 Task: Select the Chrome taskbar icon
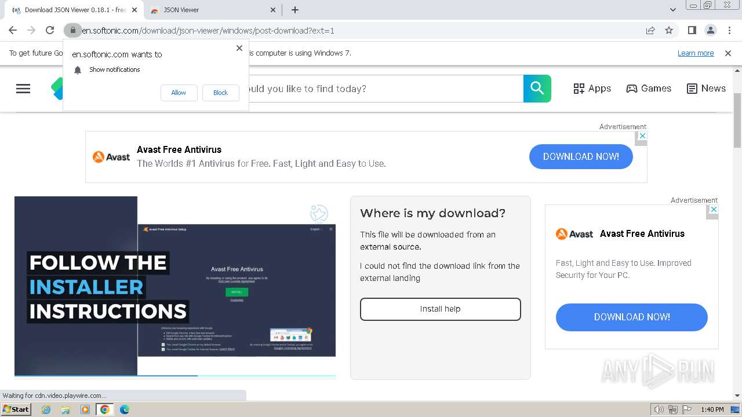105,409
